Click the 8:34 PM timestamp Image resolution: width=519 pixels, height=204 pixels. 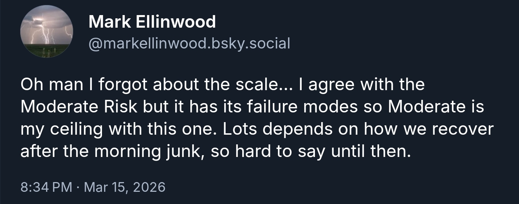coord(46,187)
